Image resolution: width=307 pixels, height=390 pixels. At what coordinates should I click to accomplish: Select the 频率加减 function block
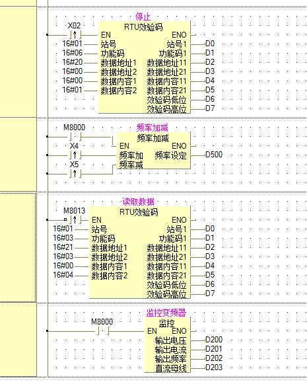(153, 151)
